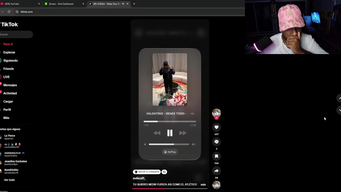Open the Para ti feed
Viewport: 341px width, 192px height.
8,44
